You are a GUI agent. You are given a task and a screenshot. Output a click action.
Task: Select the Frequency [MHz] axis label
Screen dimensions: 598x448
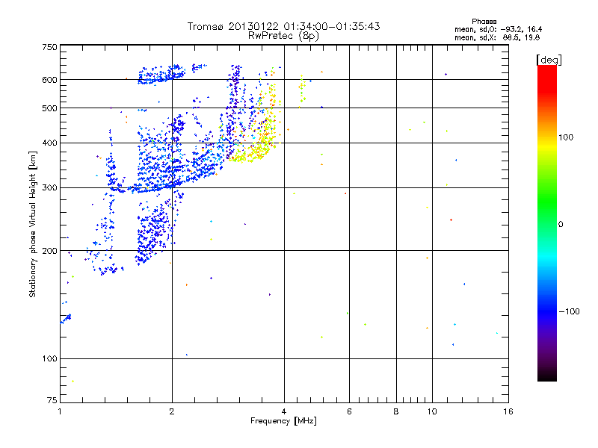coord(283,422)
